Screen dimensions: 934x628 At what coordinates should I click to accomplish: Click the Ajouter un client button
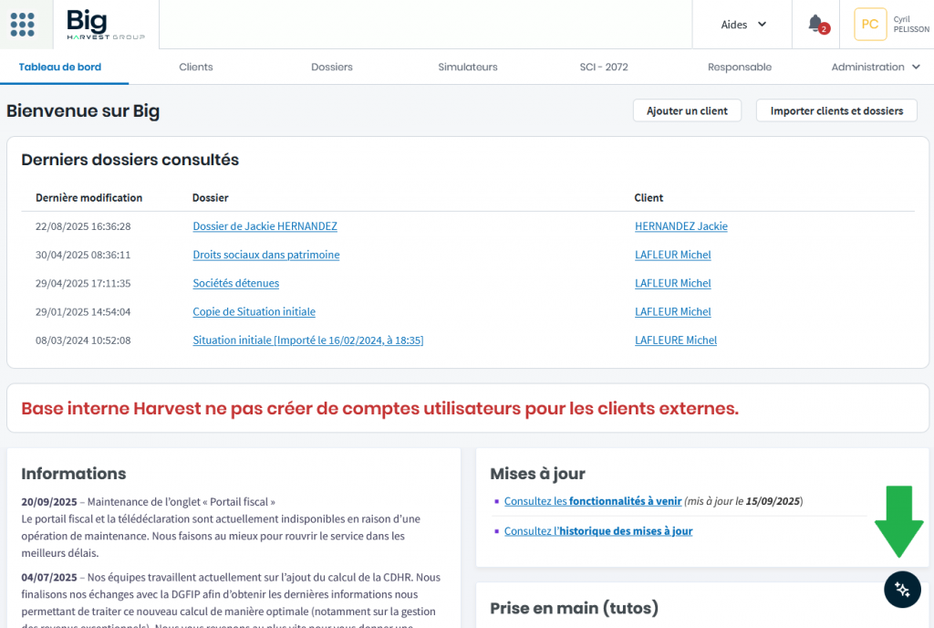pyautogui.click(x=687, y=111)
